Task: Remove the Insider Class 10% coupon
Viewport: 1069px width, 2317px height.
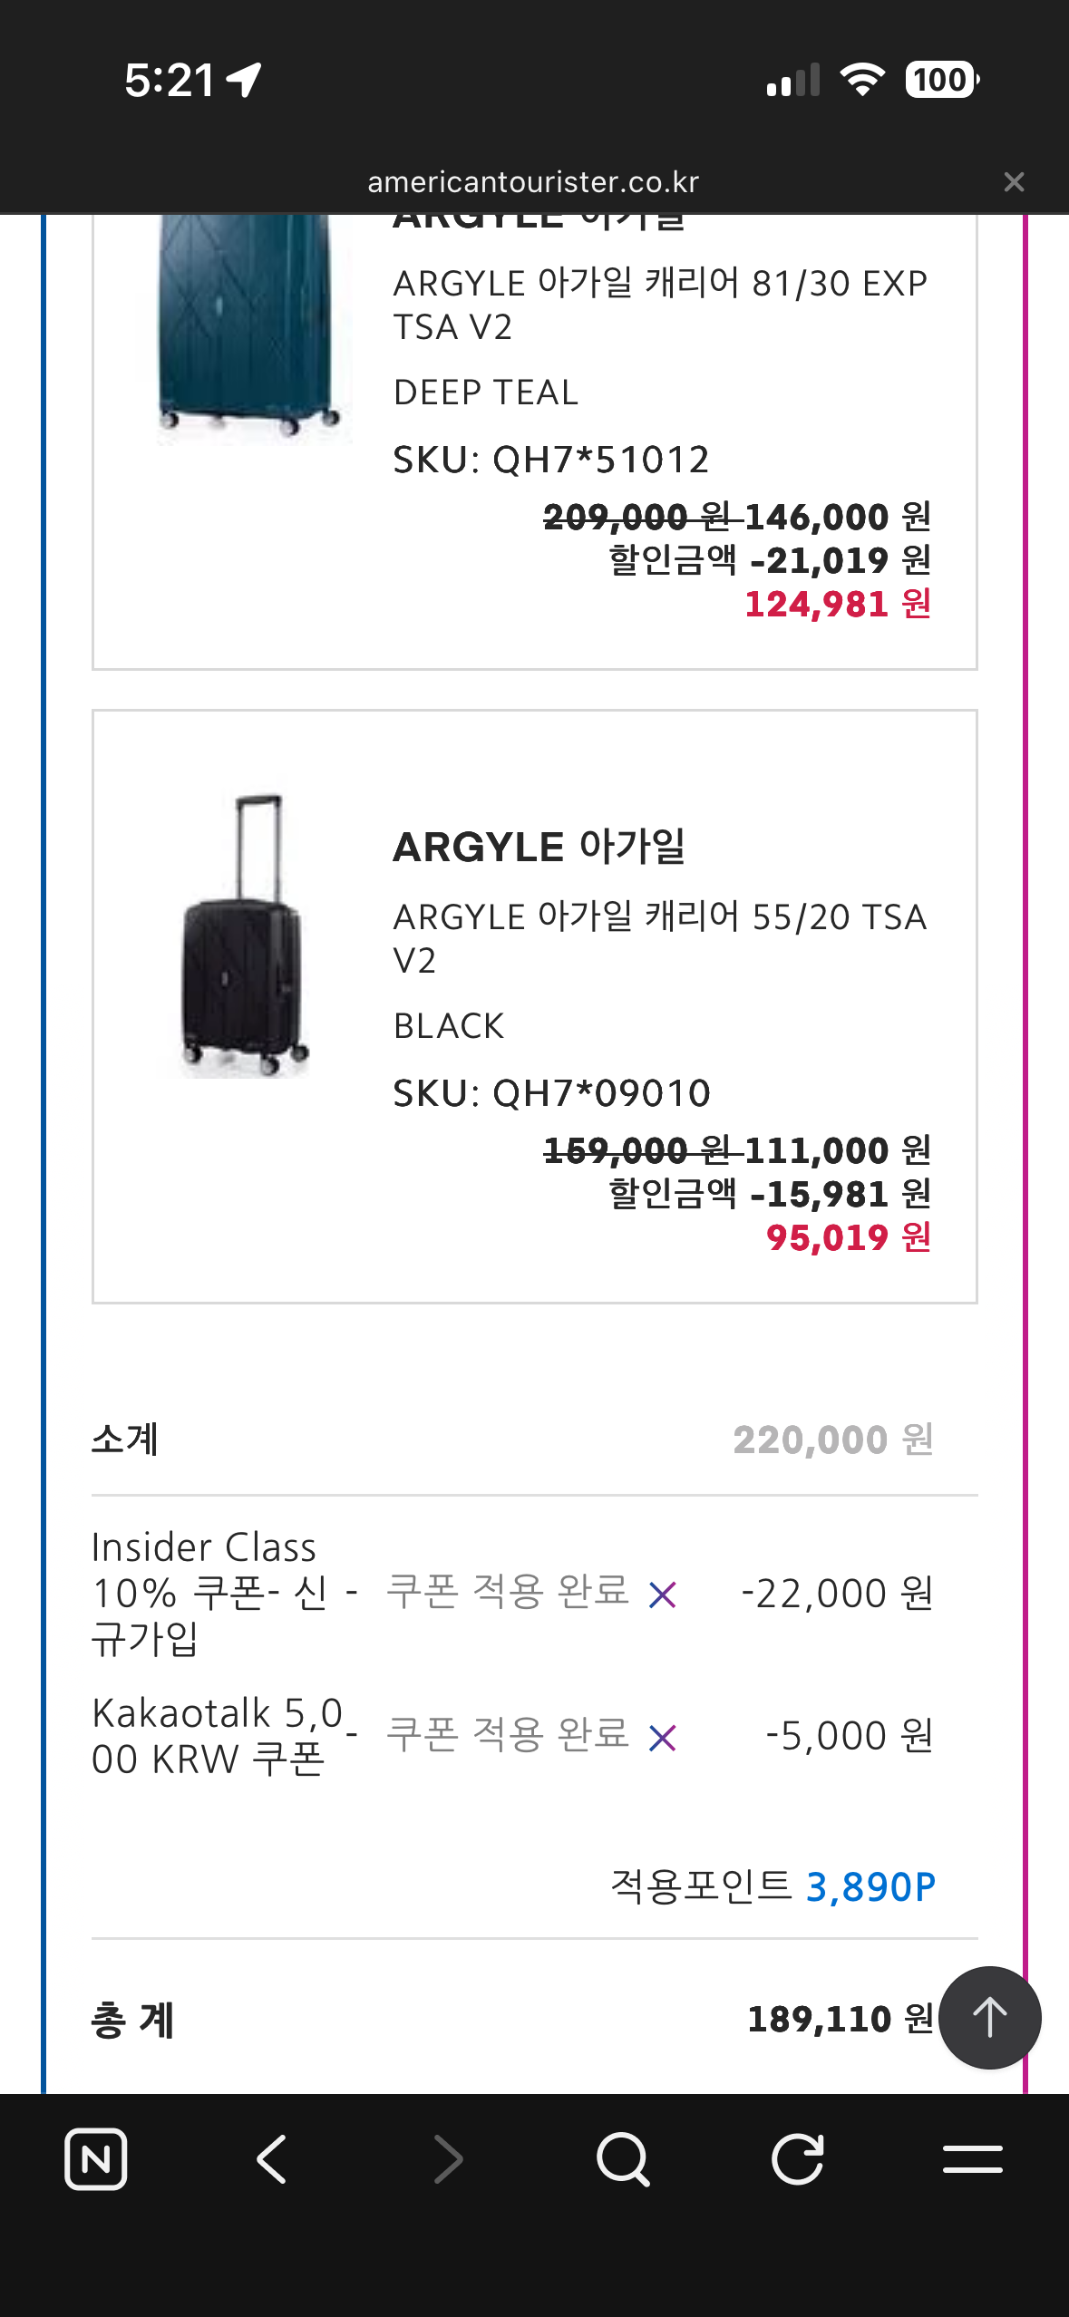Action: coord(663,1595)
